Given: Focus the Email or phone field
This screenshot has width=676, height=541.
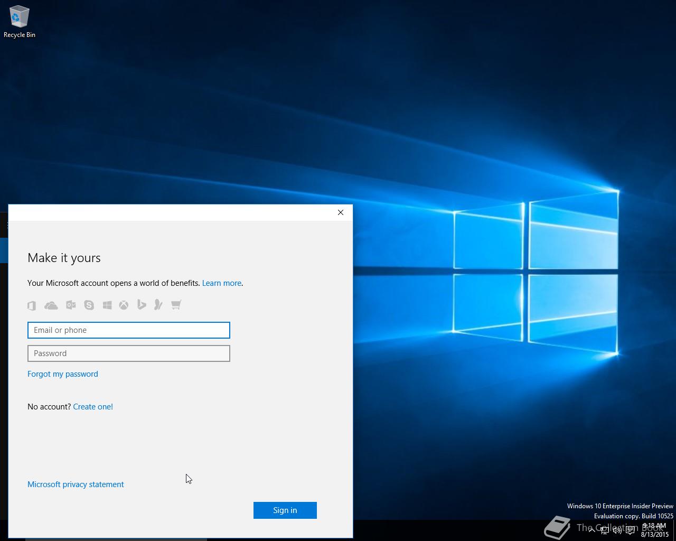Looking at the screenshot, I should coord(129,330).
